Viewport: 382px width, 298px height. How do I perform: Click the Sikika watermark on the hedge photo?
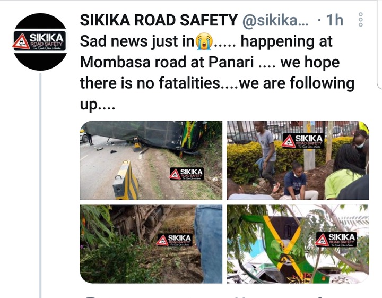click(303, 141)
